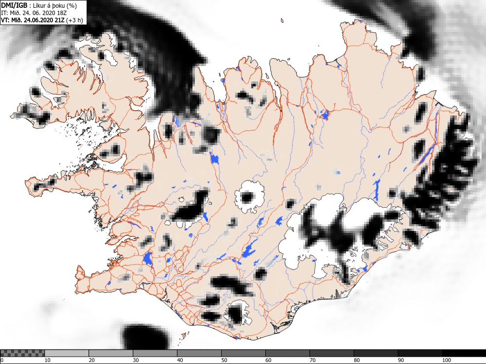Click the legend label '50'
This screenshot has height=364, width=486.
coord(224,360)
